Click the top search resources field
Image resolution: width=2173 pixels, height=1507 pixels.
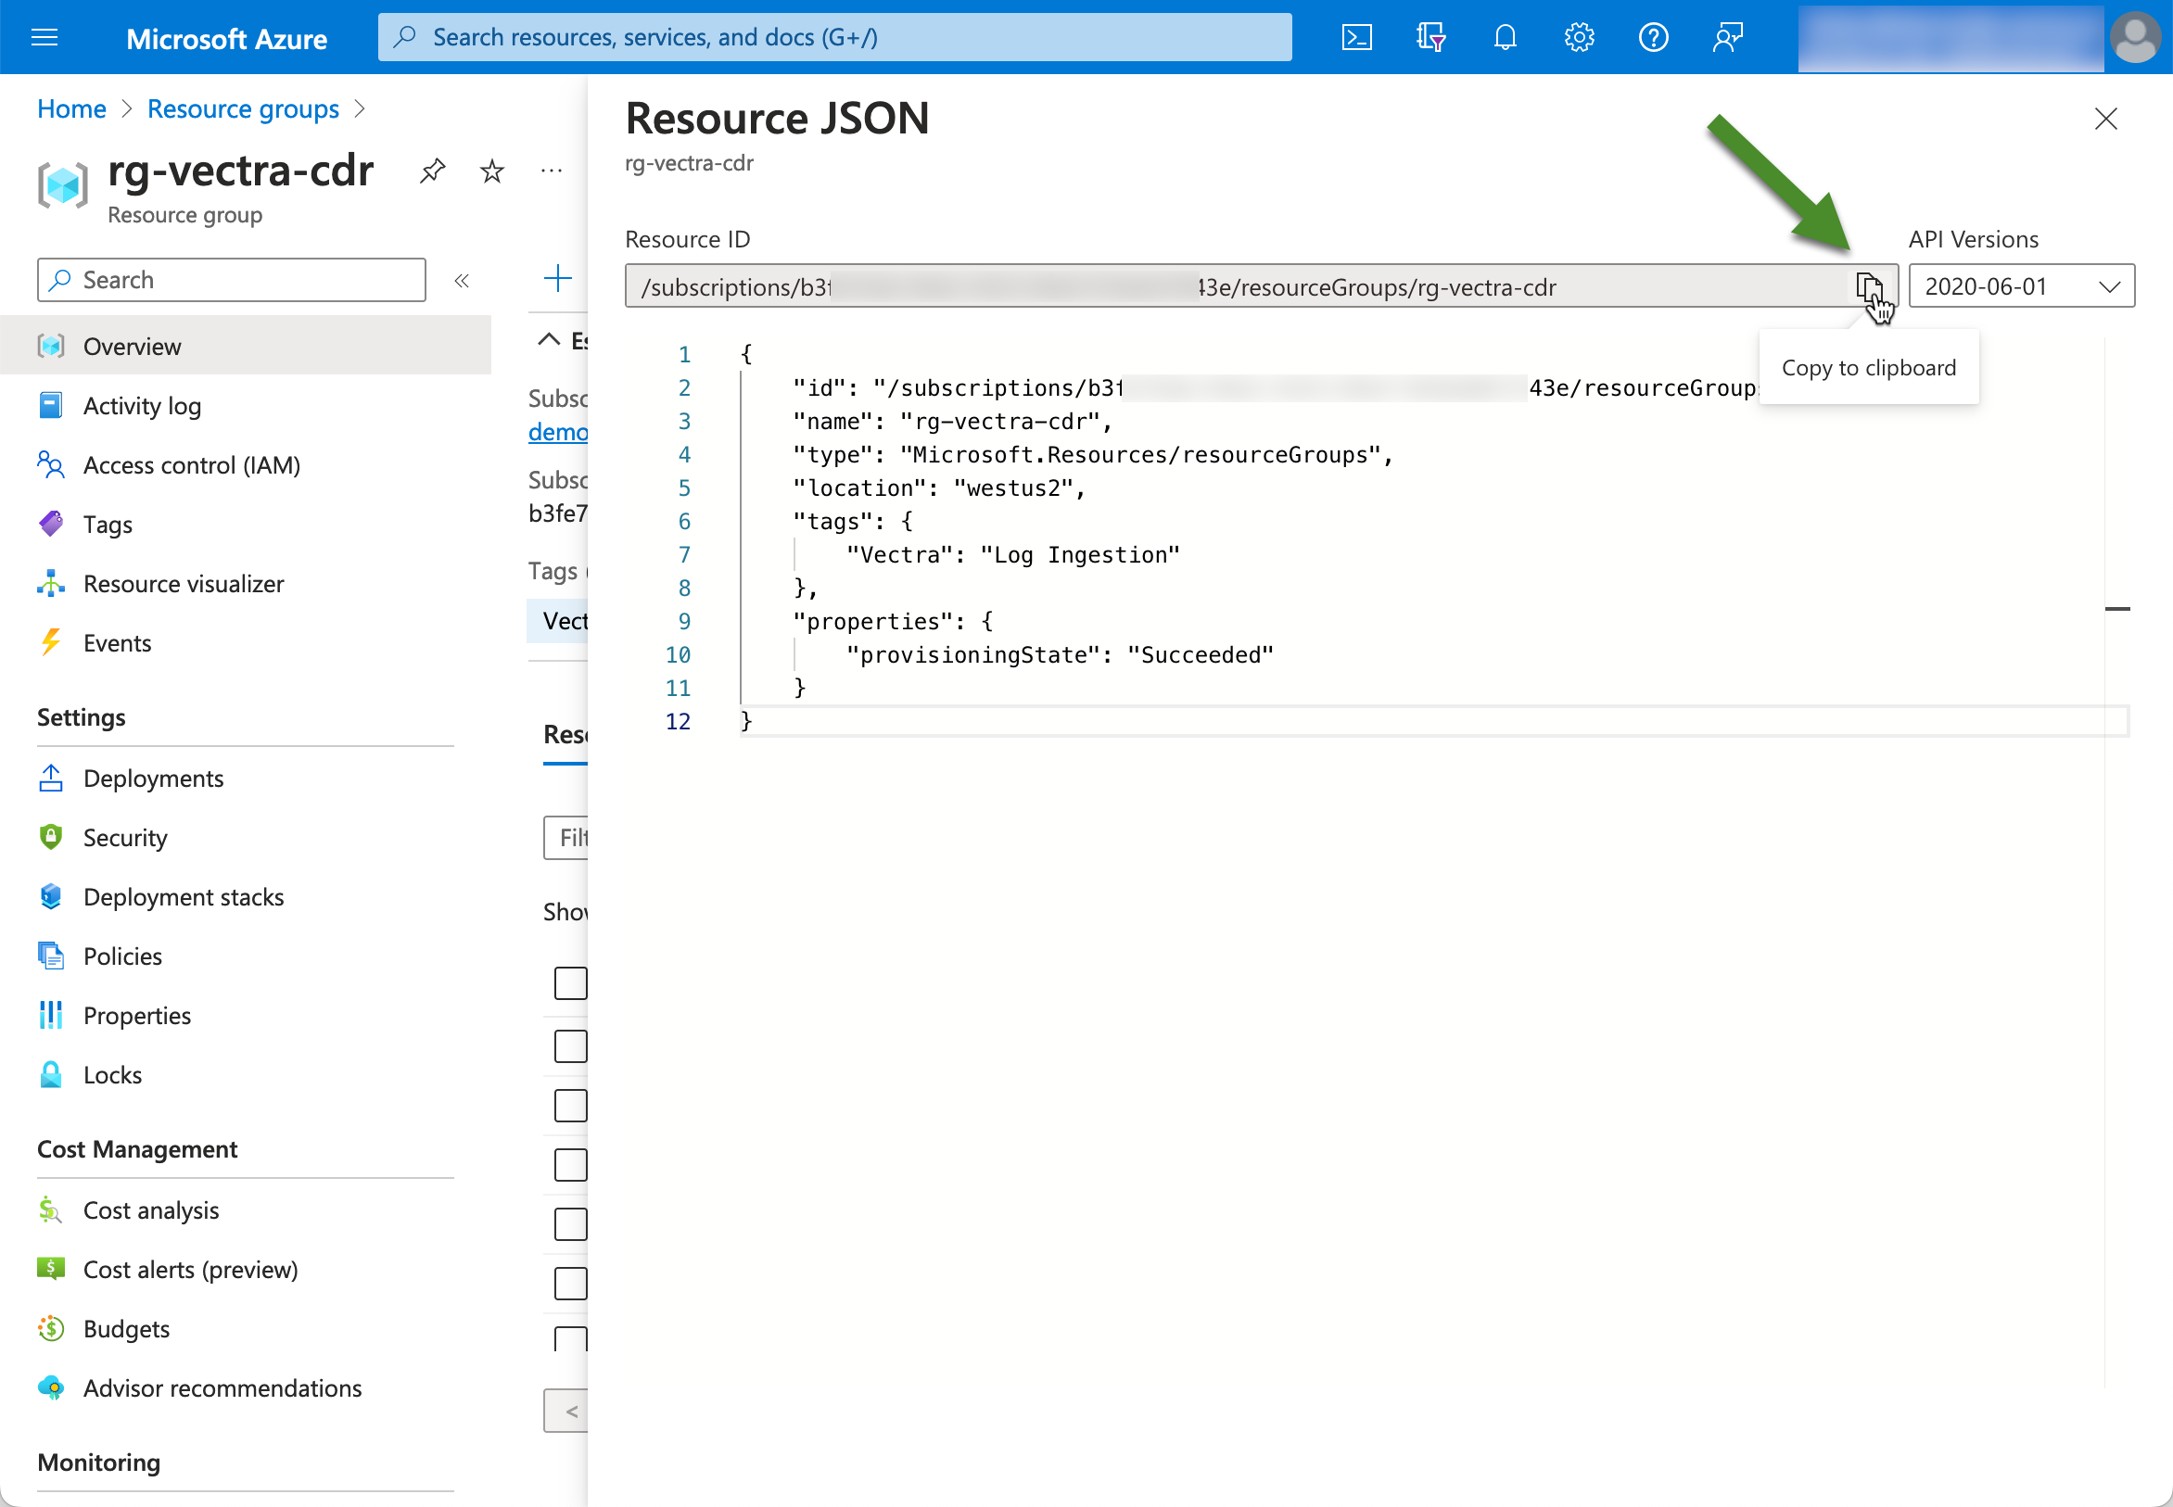point(834,38)
